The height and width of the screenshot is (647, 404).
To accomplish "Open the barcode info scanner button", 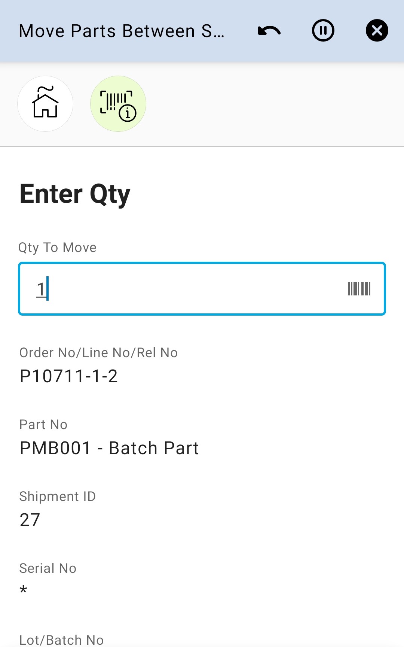I will (118, 104).
